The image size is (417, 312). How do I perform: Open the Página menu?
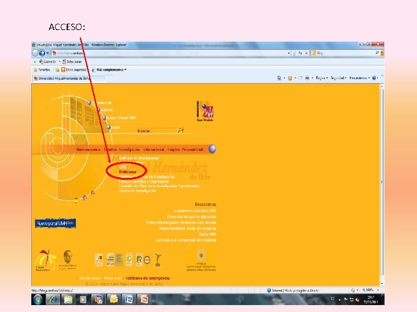(x=321, y=78)
